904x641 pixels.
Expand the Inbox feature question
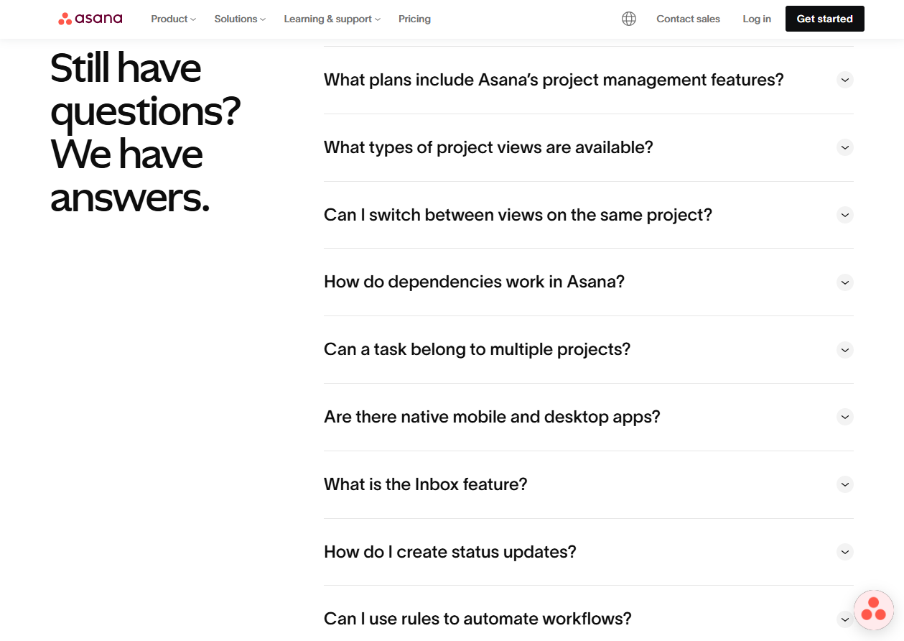click(x=844, y=484)
